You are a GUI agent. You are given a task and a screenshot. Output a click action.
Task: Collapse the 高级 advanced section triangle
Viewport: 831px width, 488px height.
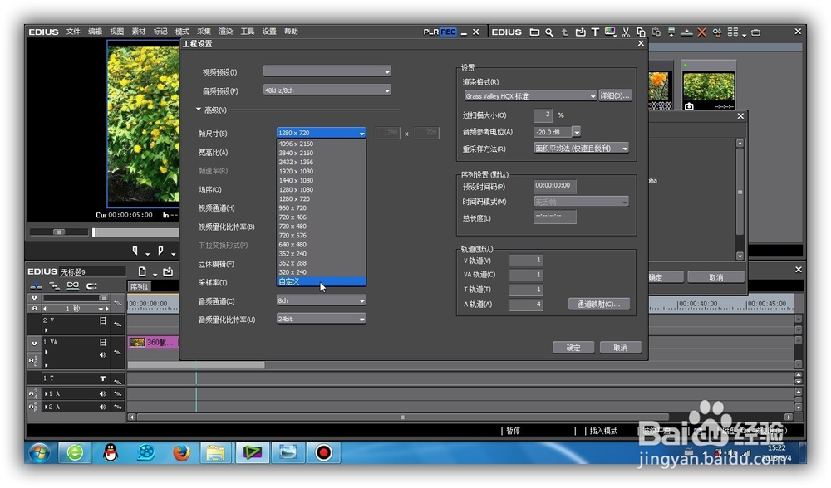(x=199, y=110)
